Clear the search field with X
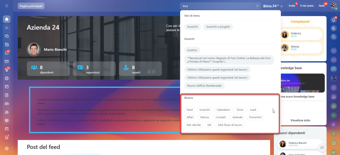This screenshot has height=155, width=340. (257, 6)
